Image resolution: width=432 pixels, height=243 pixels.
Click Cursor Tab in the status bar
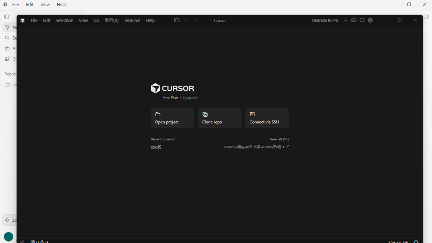399,242
